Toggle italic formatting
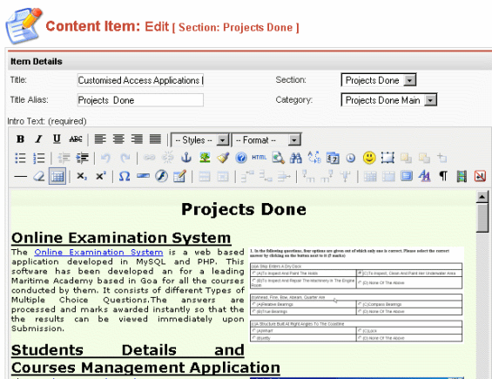Viewport: 492px width, 379px height. (x=38, y=139)
